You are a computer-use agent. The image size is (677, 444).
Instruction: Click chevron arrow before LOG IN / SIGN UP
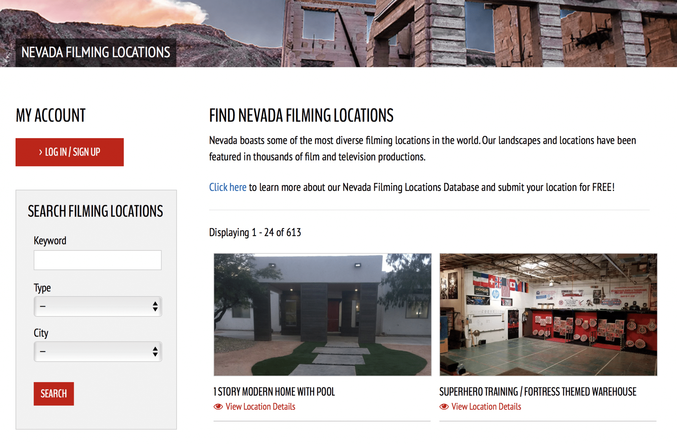41,152
